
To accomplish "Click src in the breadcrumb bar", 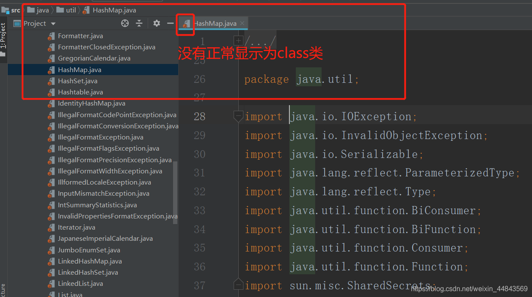I will click(x=15, y=10).
